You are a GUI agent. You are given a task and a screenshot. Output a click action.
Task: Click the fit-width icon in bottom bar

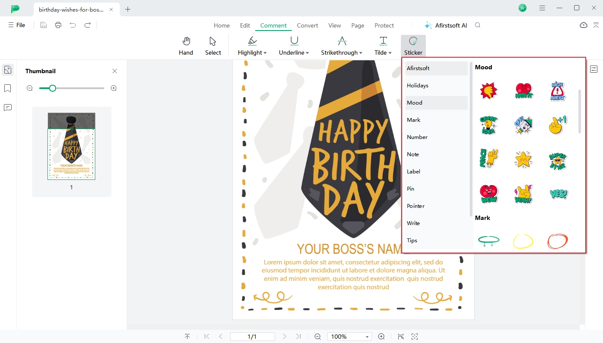401,337
